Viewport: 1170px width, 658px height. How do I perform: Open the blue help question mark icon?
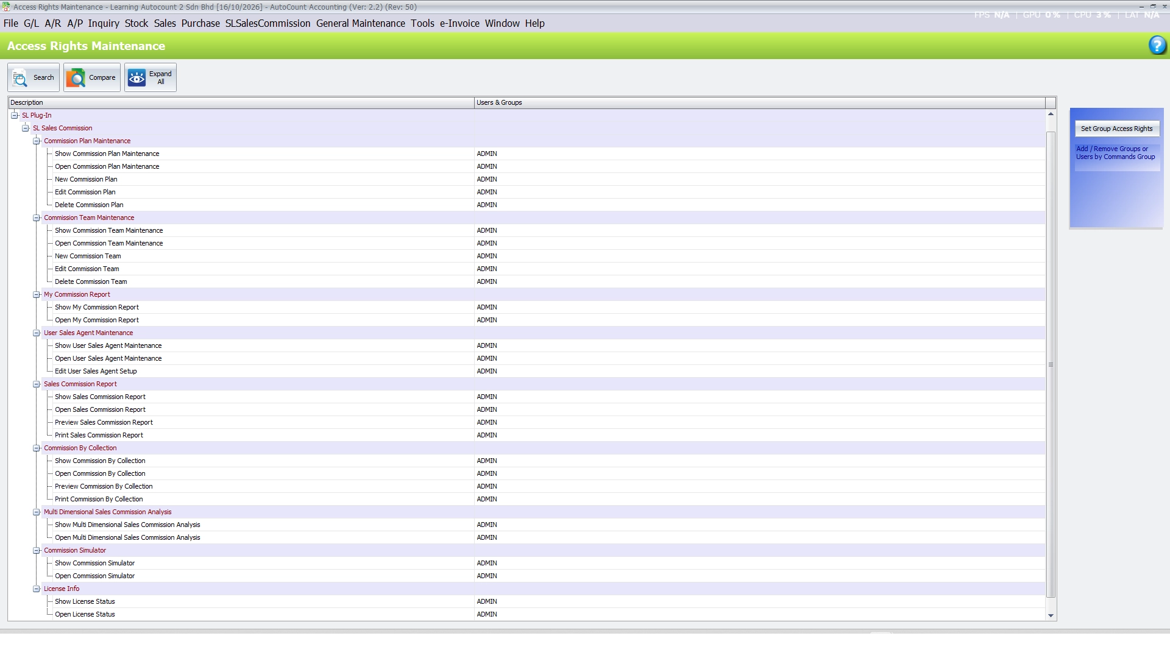(1157, 45)
